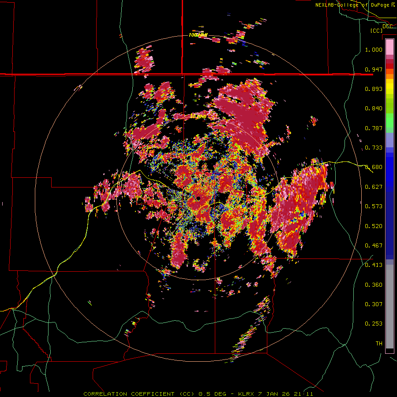Click the NEXLAB-College of DuPage header text
The image size is (397, 397).
click(x=352, y=5)
